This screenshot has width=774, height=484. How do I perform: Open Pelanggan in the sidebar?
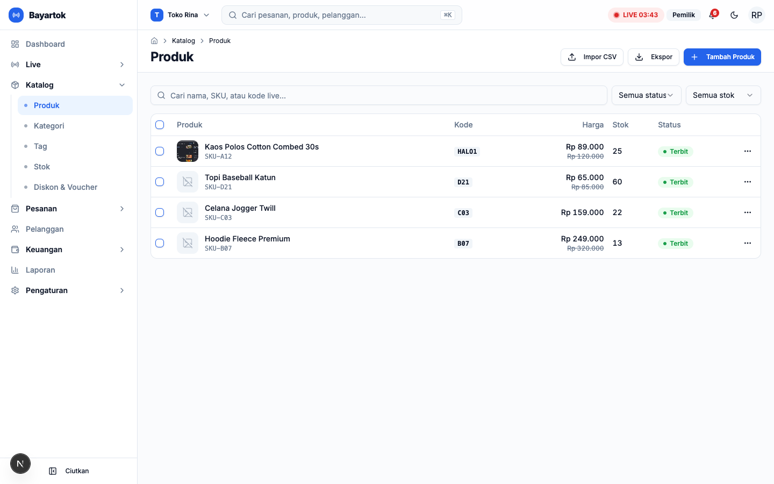[68, 229]
